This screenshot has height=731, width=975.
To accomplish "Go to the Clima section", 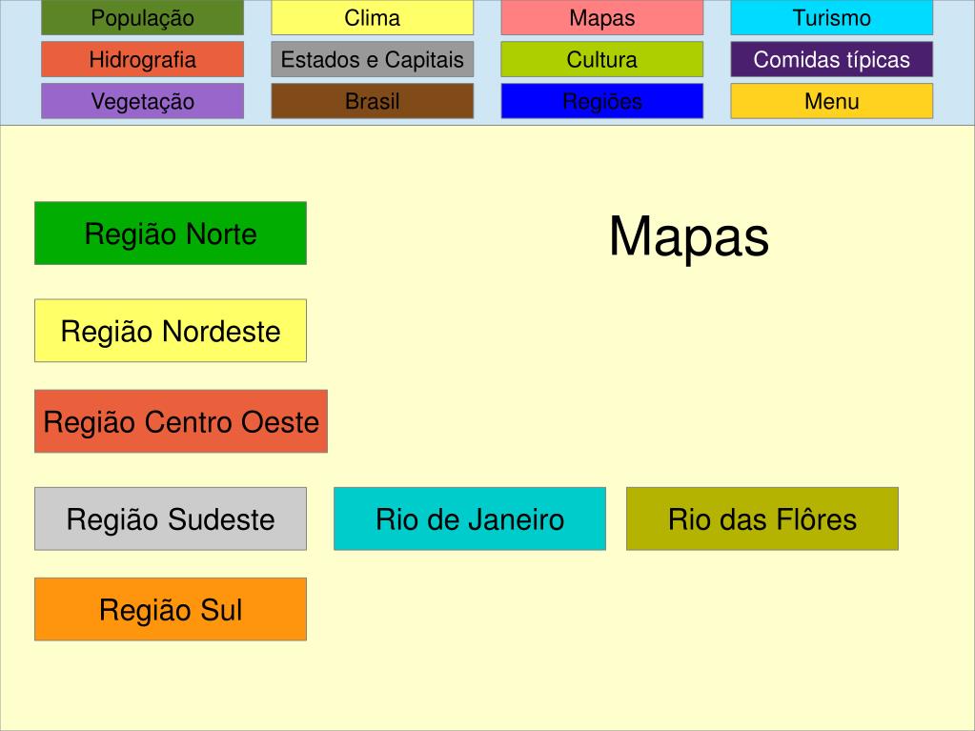I will pyautogui.click(x=372, y=17).
